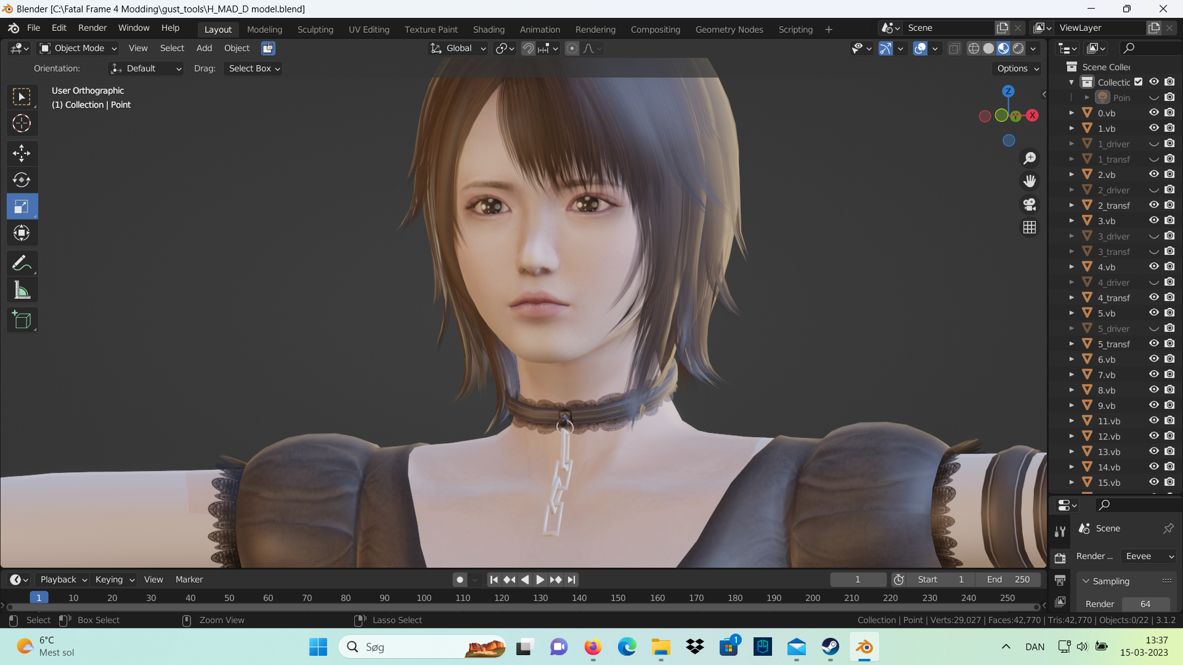The image size is (1183, 665).
Task: Open the Render menu
Action: (x=92, y=28)
